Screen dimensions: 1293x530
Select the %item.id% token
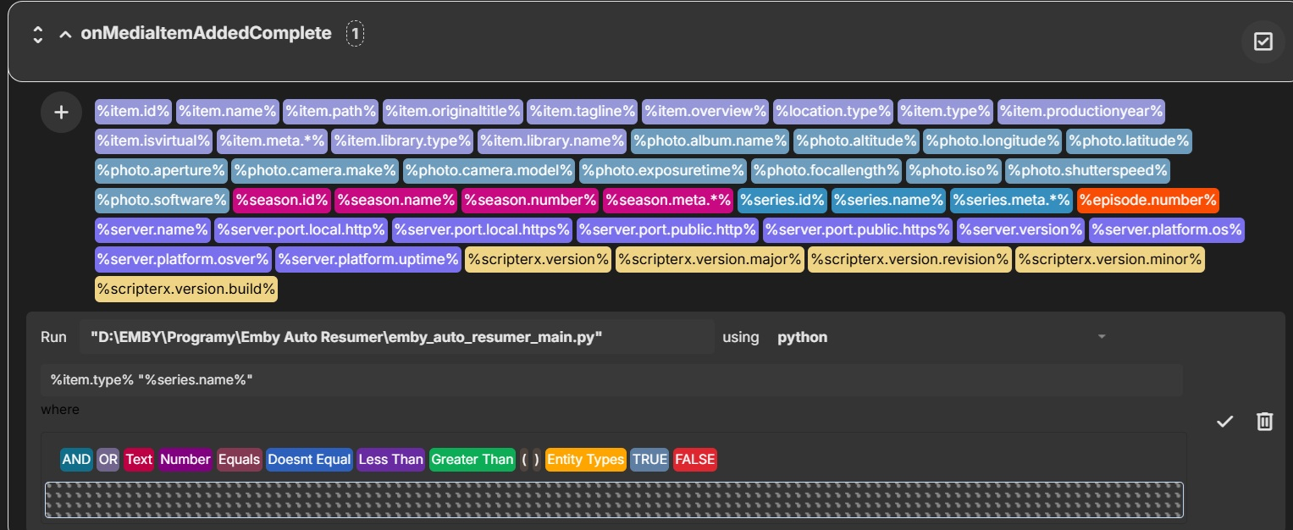click(x=134, y=111)
